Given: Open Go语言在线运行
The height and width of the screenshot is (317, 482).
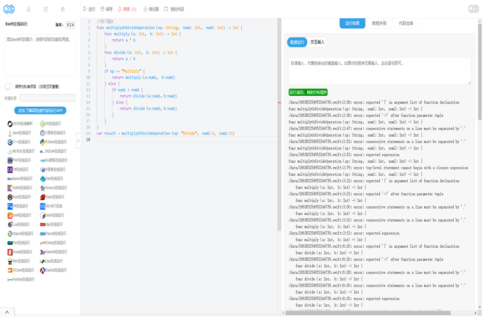Looking at the screenshot, I should pyautogui.click(x=54, y=160).
